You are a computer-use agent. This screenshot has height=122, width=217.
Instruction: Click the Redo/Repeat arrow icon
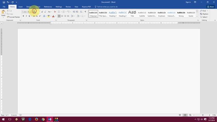pyautogui.click(x=13, y=2)
